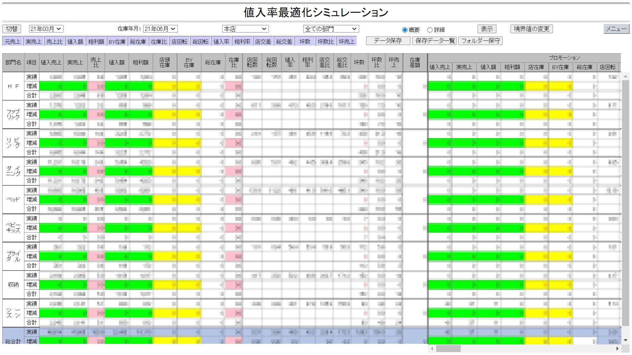Select the 値入額 tab button

tap(75, 41)
